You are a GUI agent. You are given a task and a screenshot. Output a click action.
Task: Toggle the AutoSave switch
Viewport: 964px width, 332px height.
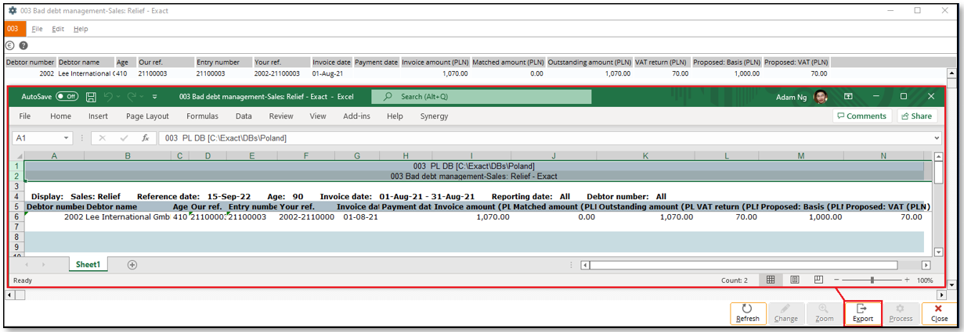[67, 97]
